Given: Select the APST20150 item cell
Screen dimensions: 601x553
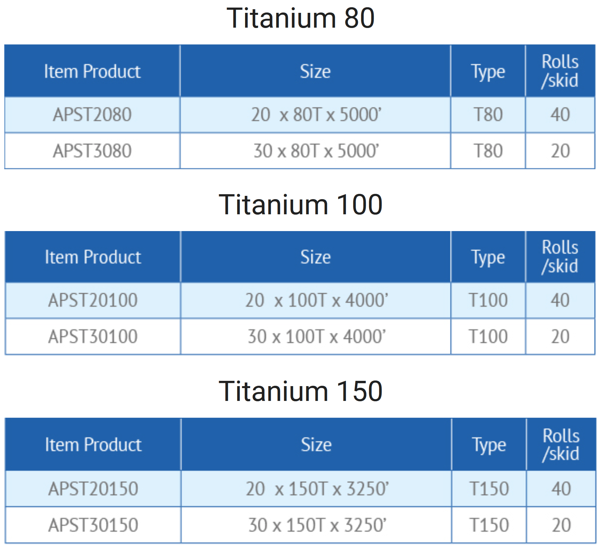Looking at the screenshot, I should pyautogui.click(x=93, y=488).
